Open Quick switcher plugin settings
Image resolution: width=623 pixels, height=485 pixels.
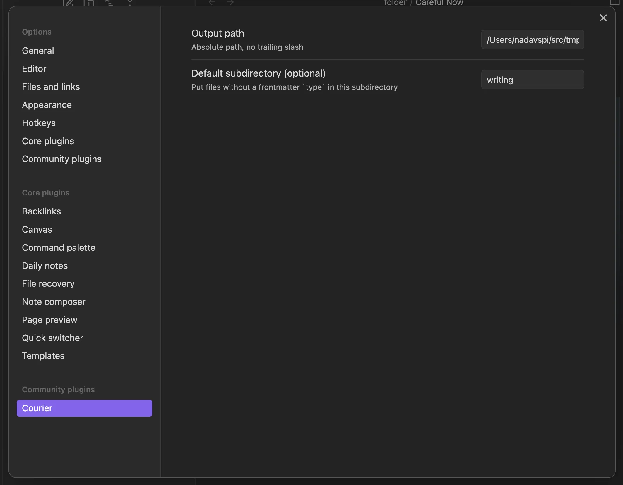(x=84, y=338)
